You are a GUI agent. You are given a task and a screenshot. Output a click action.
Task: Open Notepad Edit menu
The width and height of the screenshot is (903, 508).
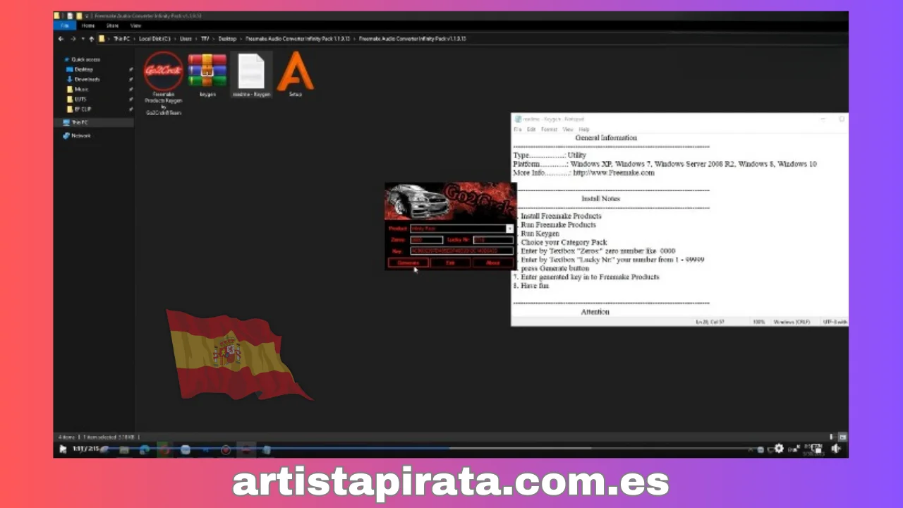coord(531,130)
